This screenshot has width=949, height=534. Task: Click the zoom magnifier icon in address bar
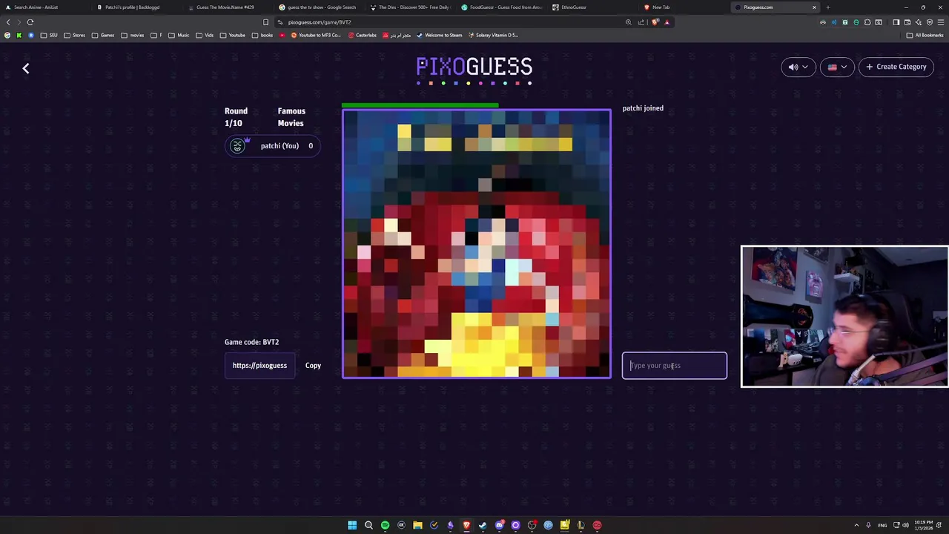(629, 22)
